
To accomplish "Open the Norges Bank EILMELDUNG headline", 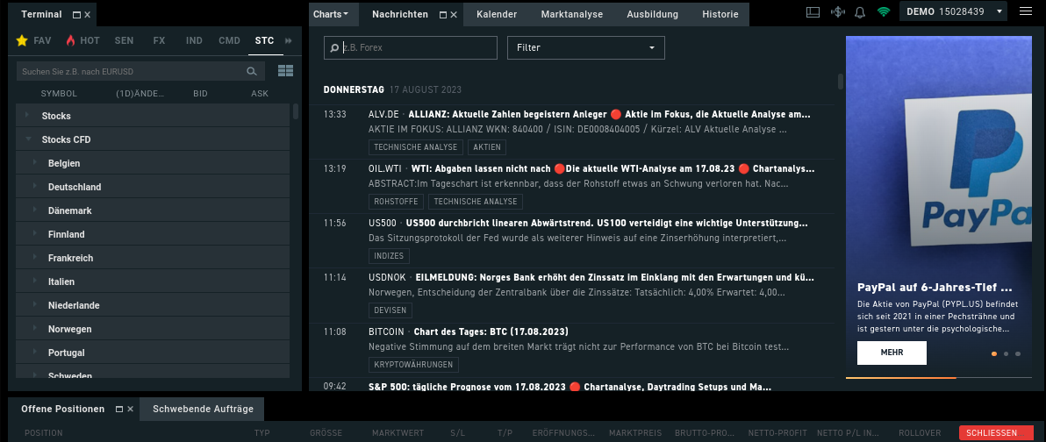I will point(614,277).
